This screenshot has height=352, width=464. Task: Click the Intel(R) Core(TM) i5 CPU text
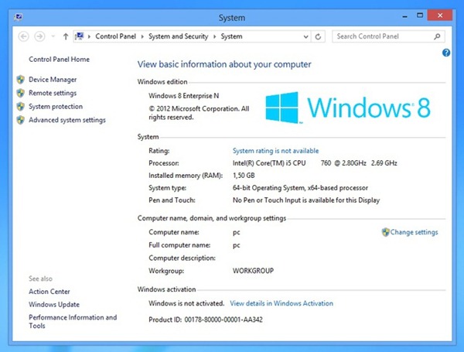269,163
